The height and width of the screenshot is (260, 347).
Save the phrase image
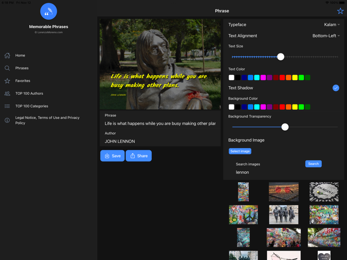click(113, 156)
